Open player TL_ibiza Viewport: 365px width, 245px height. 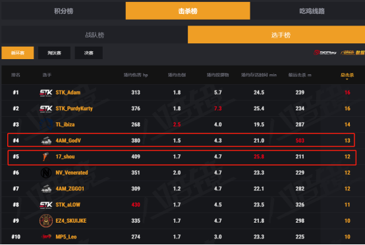[65, 125]
